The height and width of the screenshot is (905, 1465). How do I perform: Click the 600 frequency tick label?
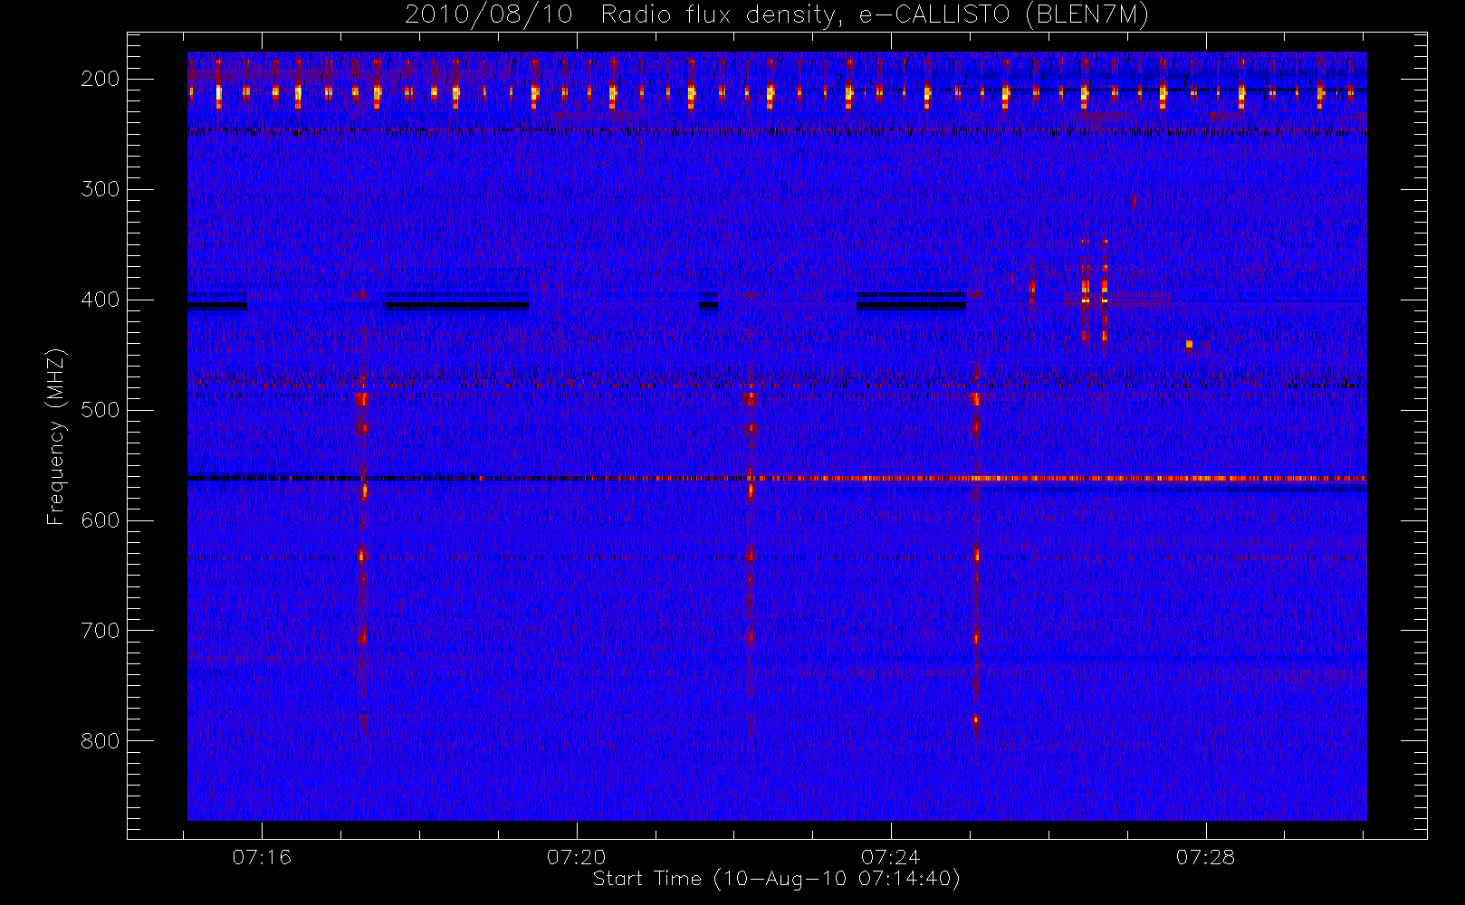pos(101,520)
